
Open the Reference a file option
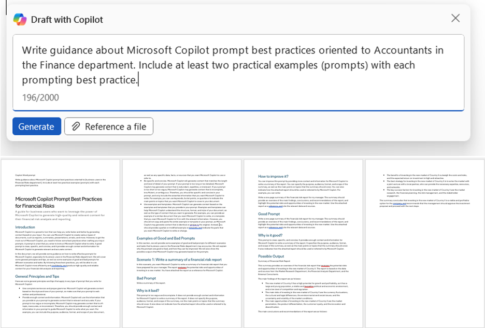(x=109, y=126)
